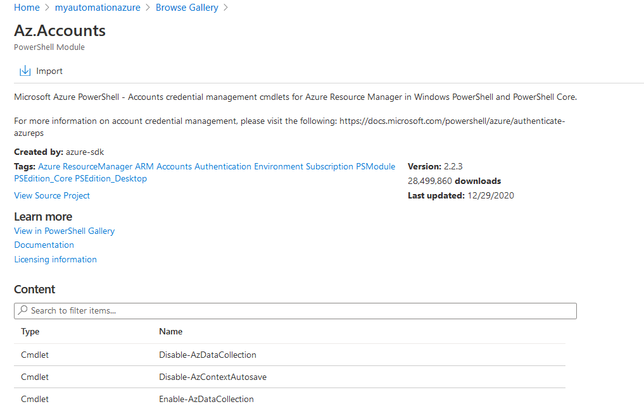Go to Home breadcrumb
The image size is (644, 409).
click(x=27, y=8)
